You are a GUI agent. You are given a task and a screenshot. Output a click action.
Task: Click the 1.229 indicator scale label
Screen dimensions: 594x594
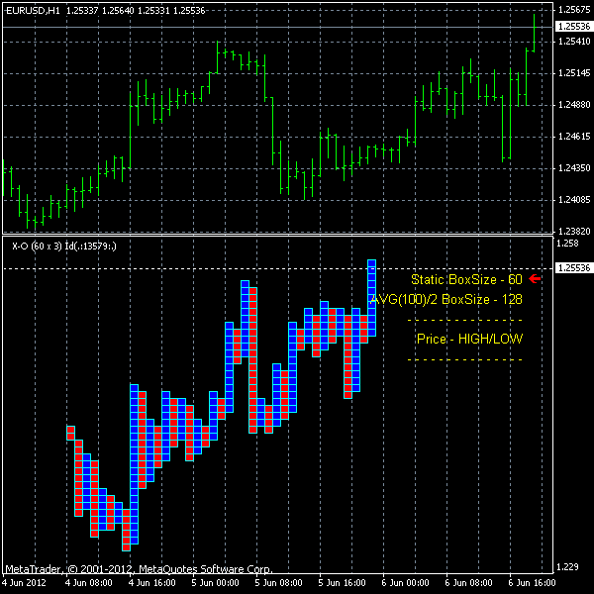coord(567,567)
